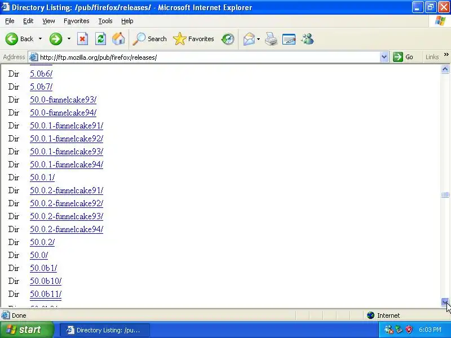This screenshot has height=338, width=451.
Task: Click the security shield tray icon
Action: tap(409, 330)
